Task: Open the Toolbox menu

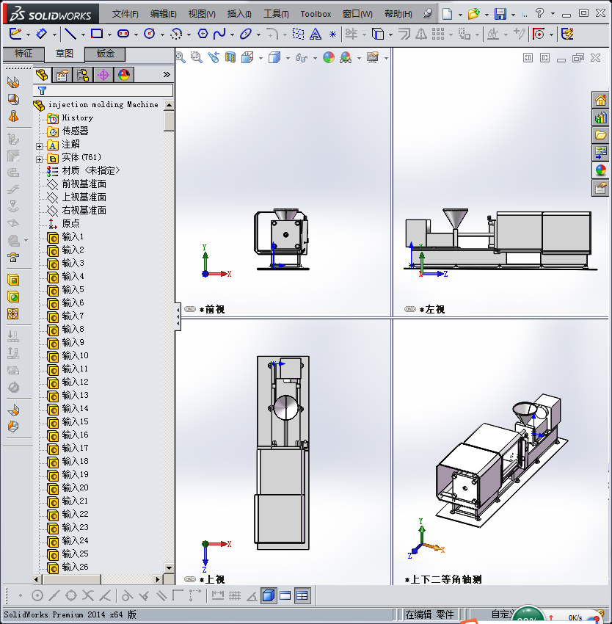Action: click(316, 14)
